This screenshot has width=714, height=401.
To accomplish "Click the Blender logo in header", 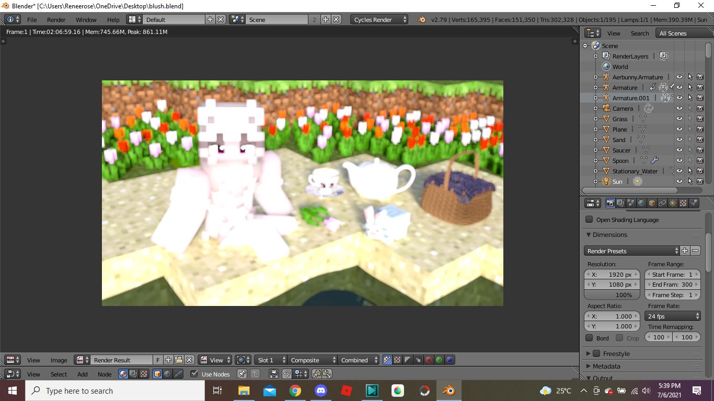I will click(x=422, y=19).
